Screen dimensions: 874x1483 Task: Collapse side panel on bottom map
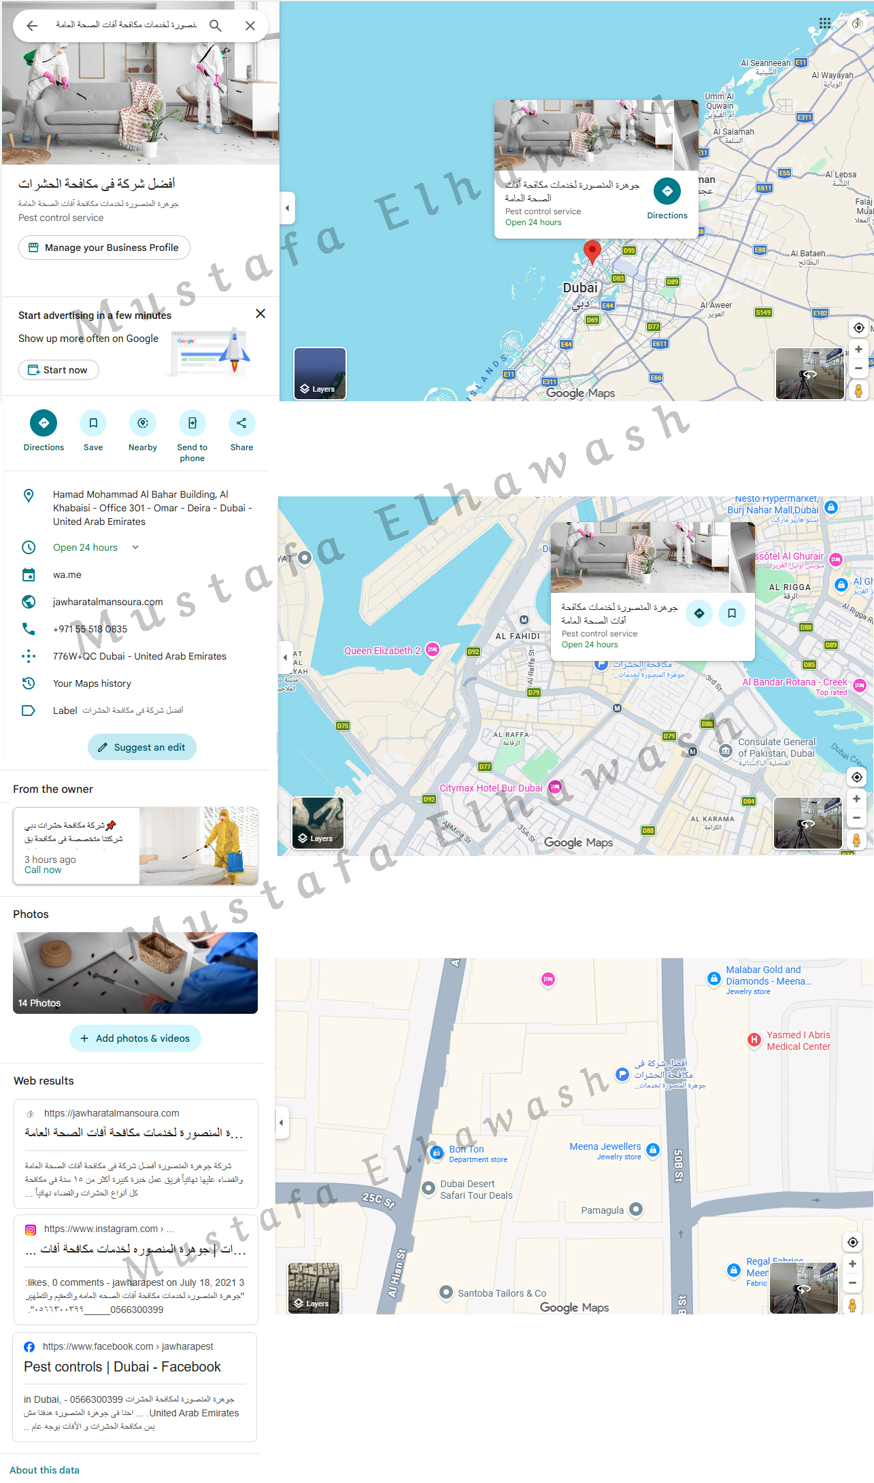pyautogui.click(x=282, y=1123)
